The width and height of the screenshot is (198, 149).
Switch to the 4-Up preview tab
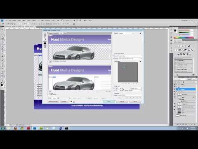click(x=65, y=33)
